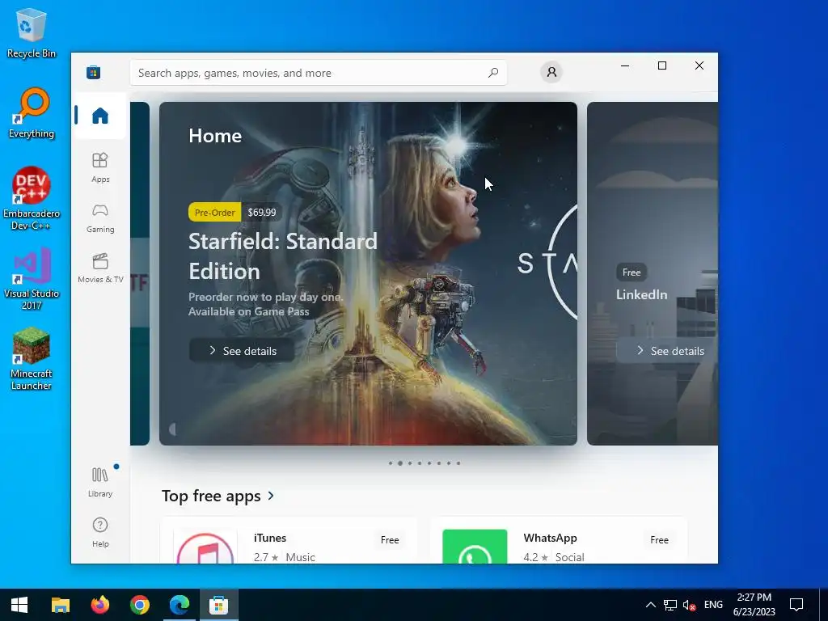Launch Microsoft Edge from taskbar
Viewport: 828px width, 621px height.
click(179, 605)
